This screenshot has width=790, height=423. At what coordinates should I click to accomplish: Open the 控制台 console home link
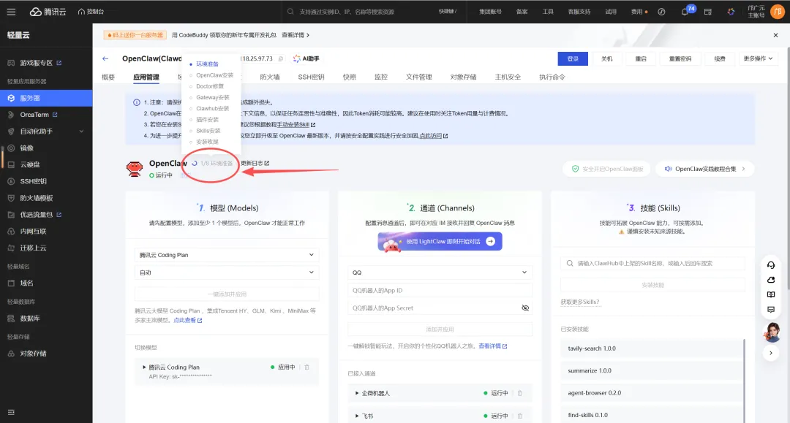point(91,12)
